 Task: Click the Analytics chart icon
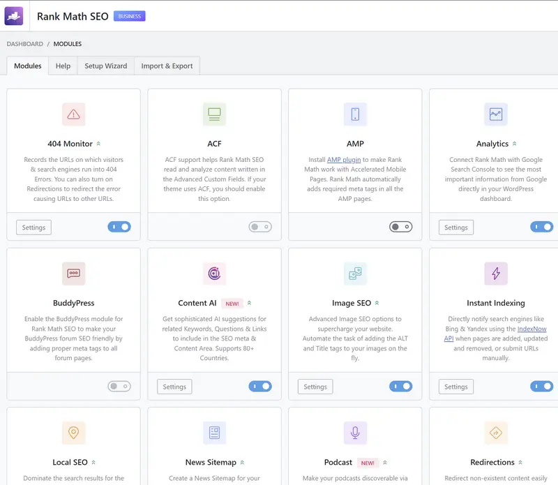496,114
